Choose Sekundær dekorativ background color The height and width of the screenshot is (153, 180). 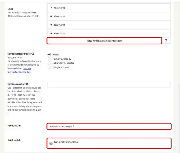[x=49, y=63]
